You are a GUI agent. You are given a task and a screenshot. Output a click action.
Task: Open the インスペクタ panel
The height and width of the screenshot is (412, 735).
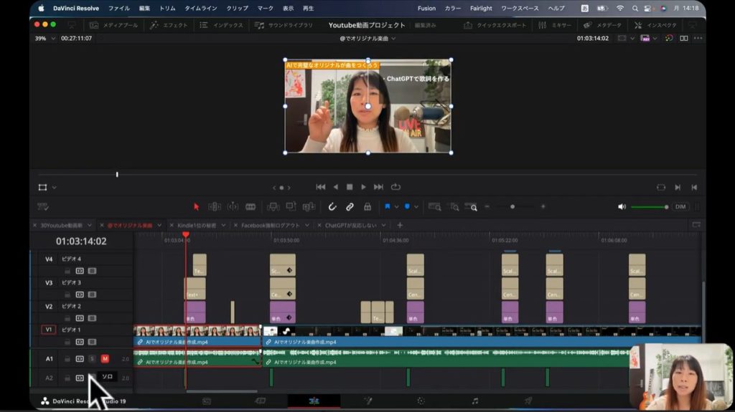[661, 25]
